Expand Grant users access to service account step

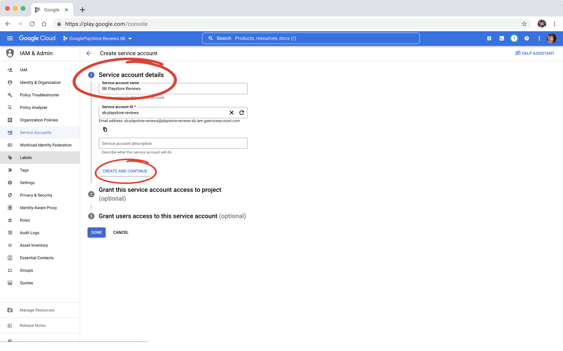click(x=167, y=216)
